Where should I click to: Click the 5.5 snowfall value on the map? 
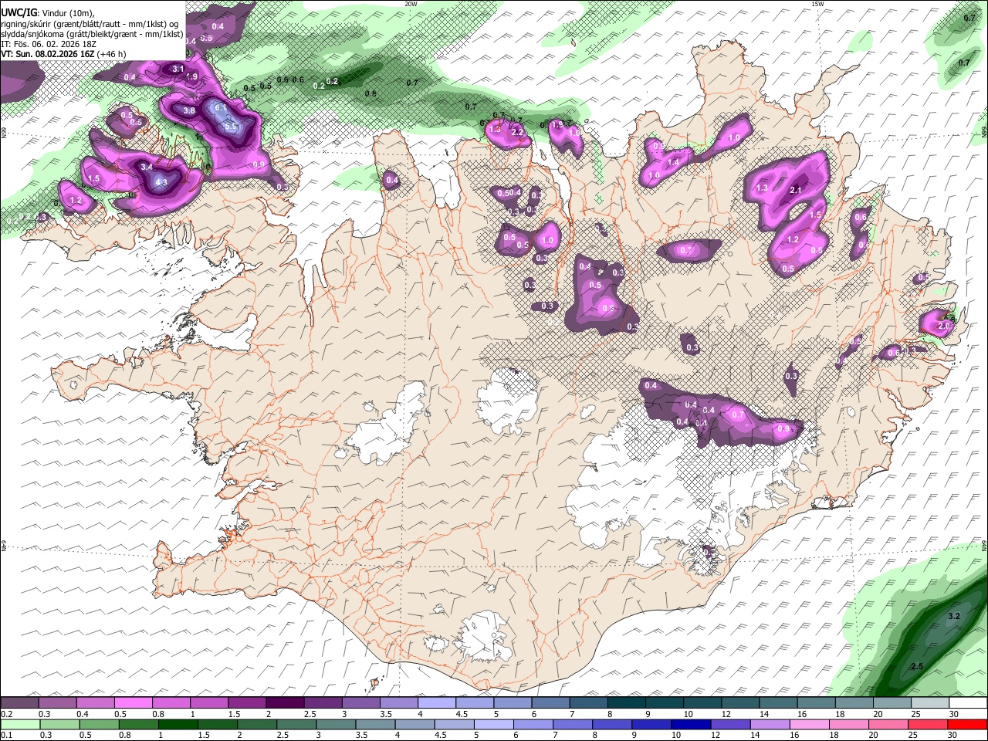[230, 127]
